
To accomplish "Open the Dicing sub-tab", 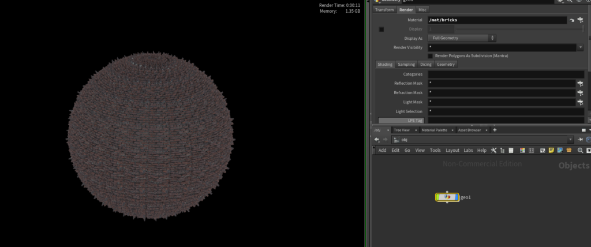I will pyautogui.click(x=426, y=65).
